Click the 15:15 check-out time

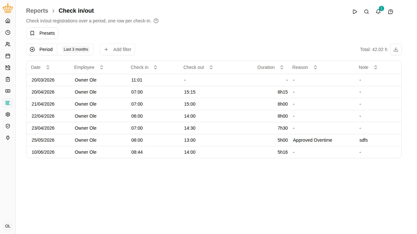[x=190, y=92]
